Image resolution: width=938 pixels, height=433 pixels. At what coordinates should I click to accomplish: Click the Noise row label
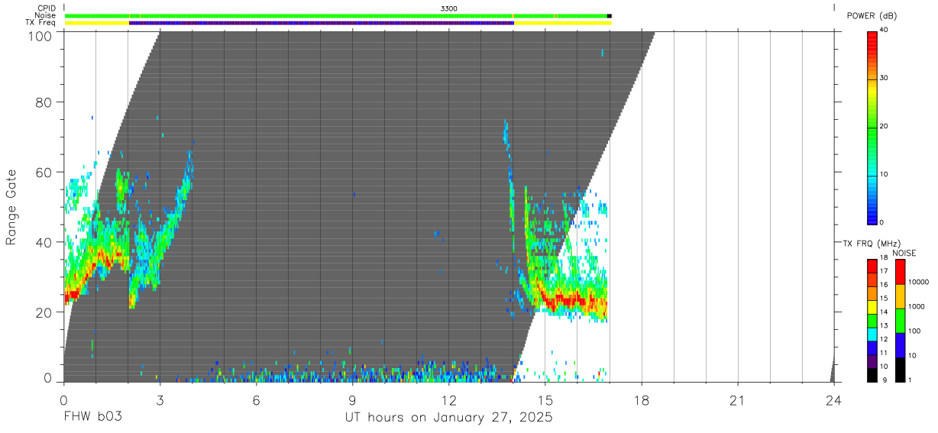[x=45, y=15]
